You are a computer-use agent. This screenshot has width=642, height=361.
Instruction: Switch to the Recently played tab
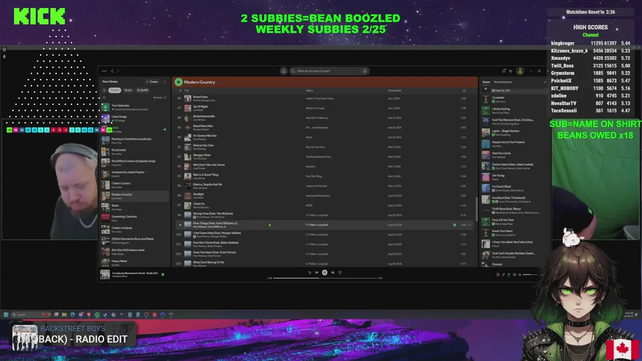coord(503,82)
